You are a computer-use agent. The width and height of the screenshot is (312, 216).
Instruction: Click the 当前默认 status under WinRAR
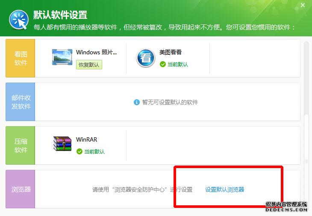coord(94,151)
